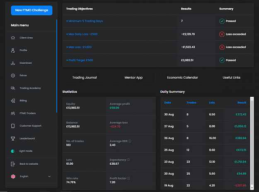The width and height of the screenshot is (259, 192).
Task: Expand Max Daily Loss -£500 objective
Action: pos(82,34)
